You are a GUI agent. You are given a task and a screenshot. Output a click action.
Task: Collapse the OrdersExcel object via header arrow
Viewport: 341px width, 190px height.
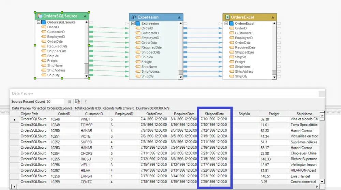[273, 17]
